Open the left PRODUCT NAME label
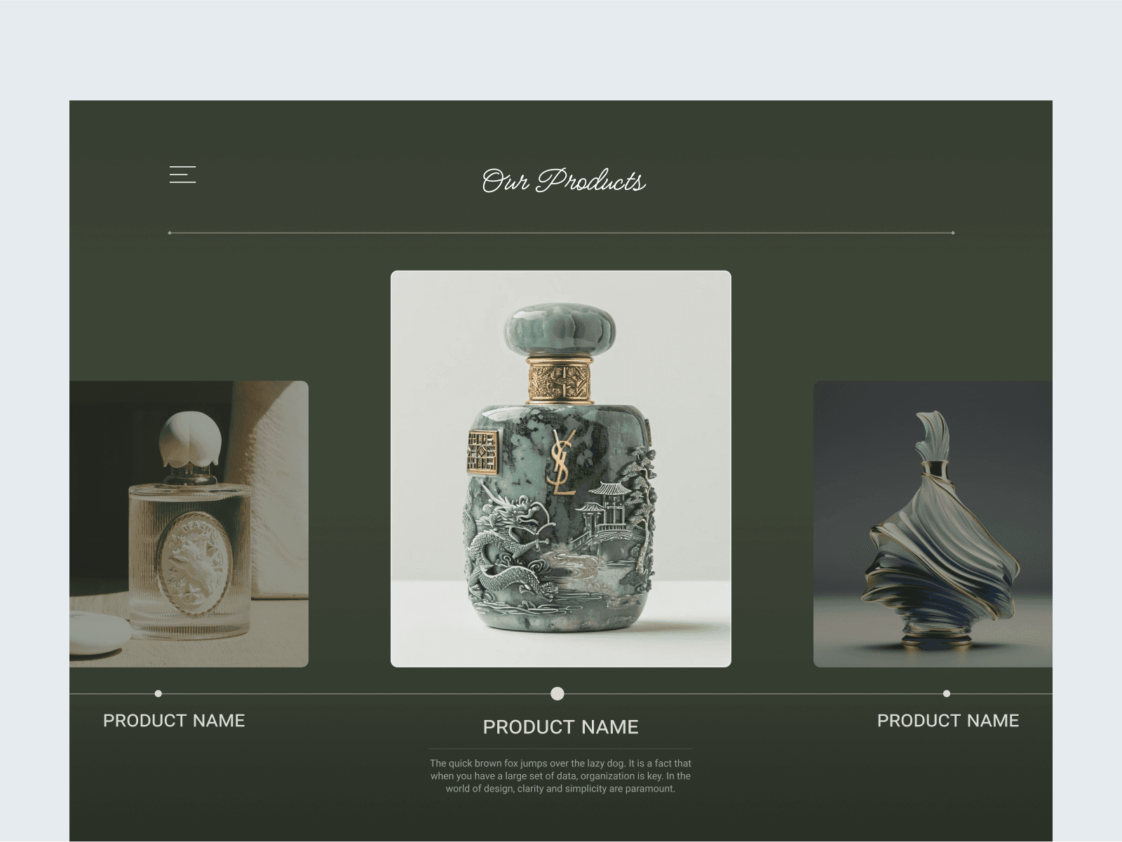Image resolution: width=1122 pixels, height=842 pixels. coord(174,721)
